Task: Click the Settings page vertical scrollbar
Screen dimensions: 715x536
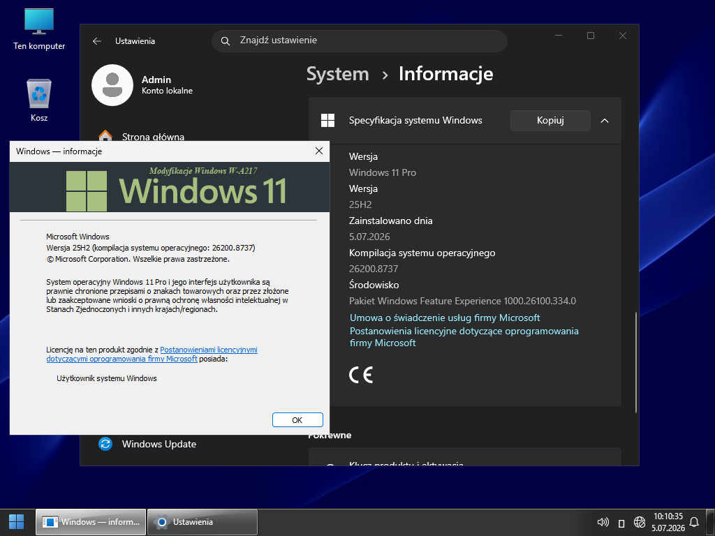Action: point(636,362)
